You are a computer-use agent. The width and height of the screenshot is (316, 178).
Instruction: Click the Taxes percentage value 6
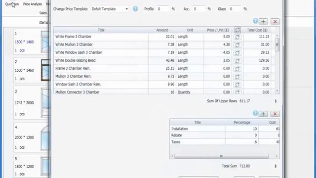(242, 142)
